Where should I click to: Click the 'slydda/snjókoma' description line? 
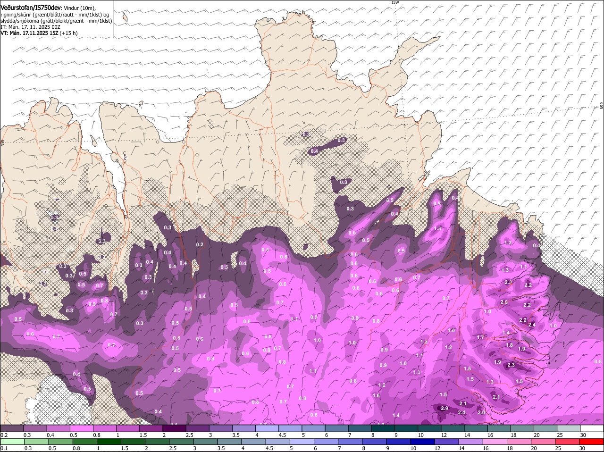click(x=56, y=21)
